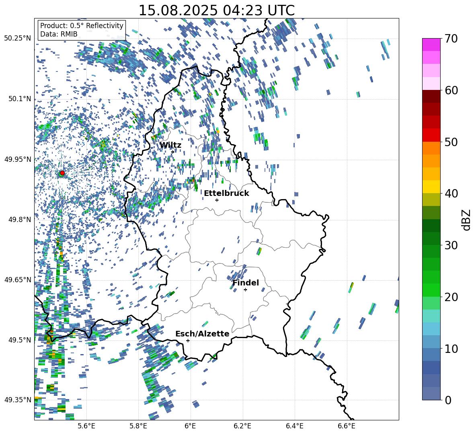Click the cross marker below Findel

click(x=245, y=290)
